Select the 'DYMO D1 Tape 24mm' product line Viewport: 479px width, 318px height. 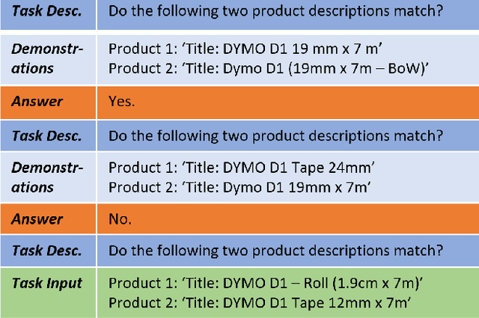click(x=242, y=168)
